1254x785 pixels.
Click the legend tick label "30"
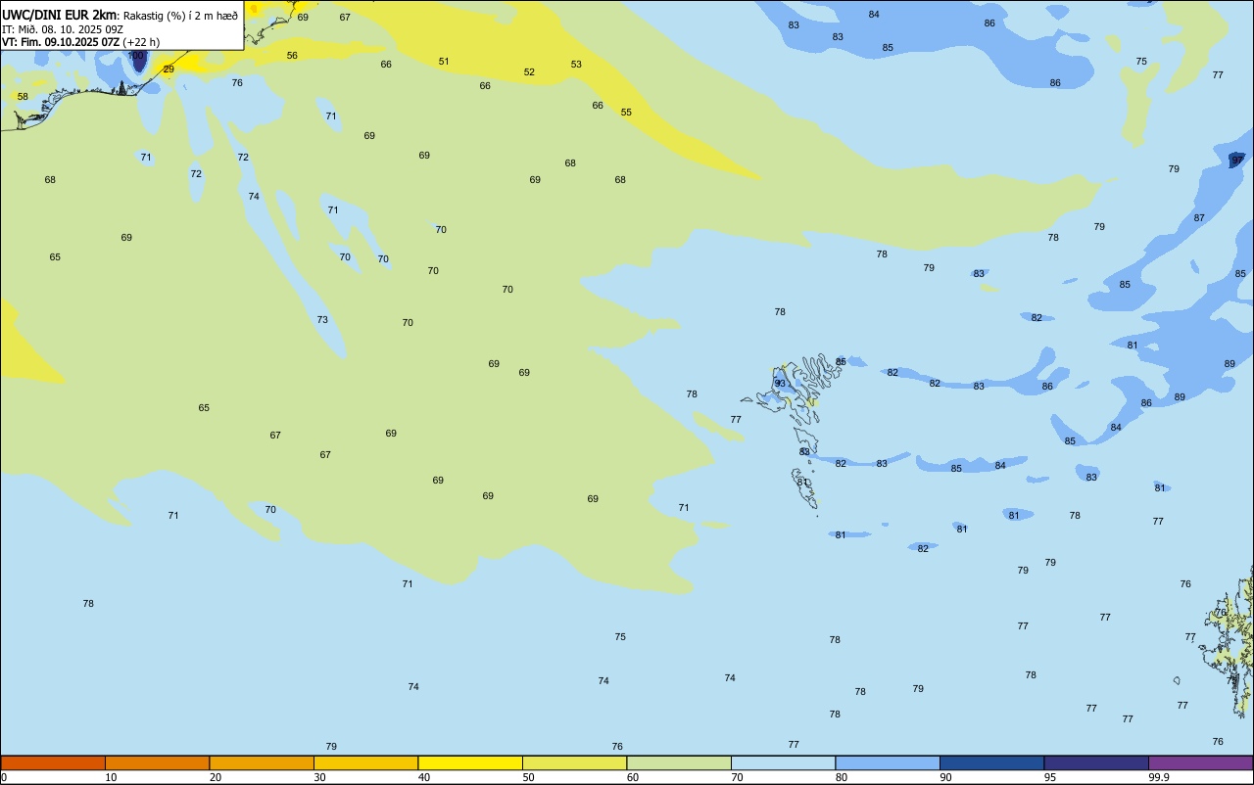tap(319, 777)
